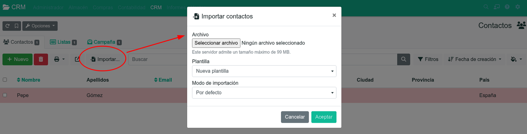
Task: Open Fecha de creación sort dropdown
Action: pos(475,59)
